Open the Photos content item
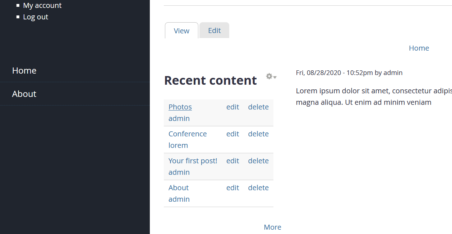This screenshot has width=452, height=234. [x=180, y=107]
